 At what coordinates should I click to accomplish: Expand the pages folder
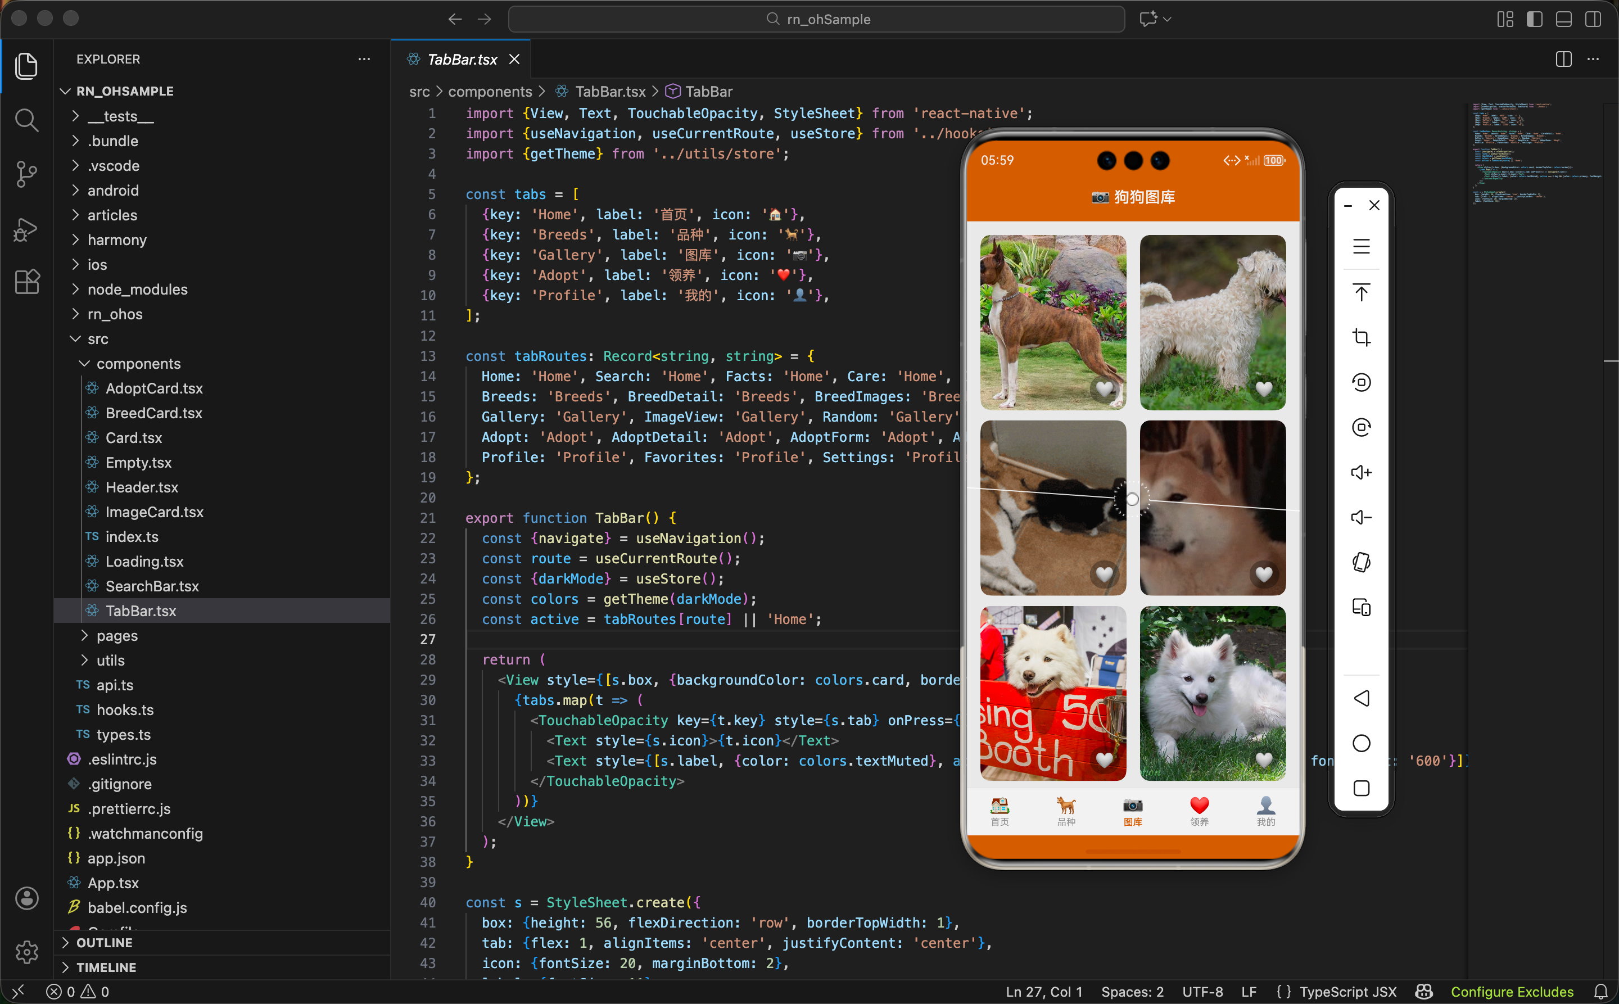[117, 635]
